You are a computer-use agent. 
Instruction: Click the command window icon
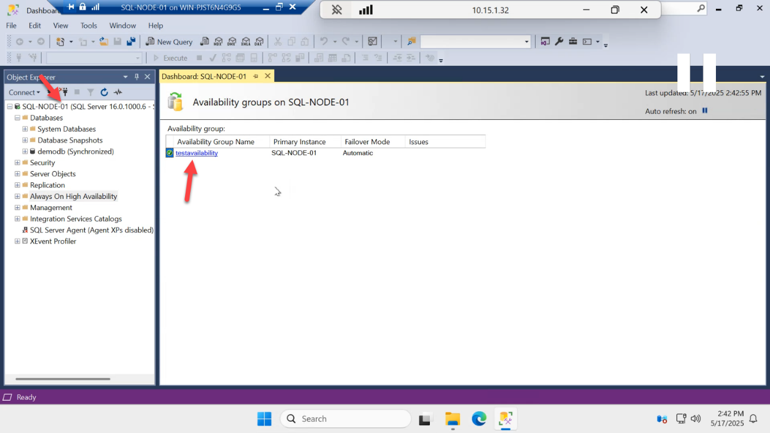pyautogui.click(x=587, y=42)
